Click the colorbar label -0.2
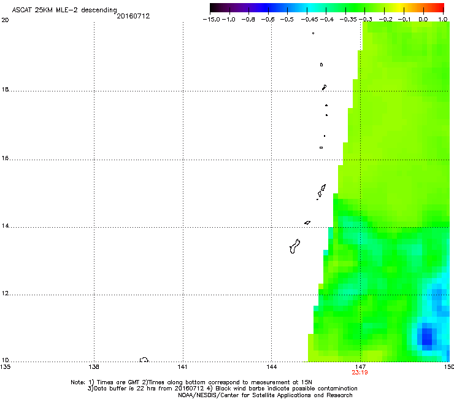The image size is (454, 399). coord(386,20)
